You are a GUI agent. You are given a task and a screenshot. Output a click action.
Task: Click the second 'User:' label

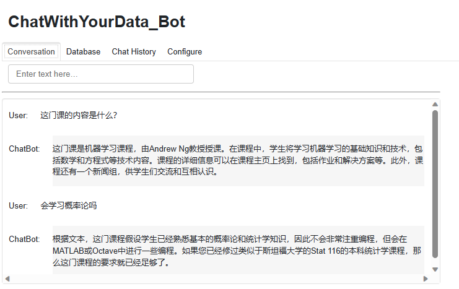(19, 205)
